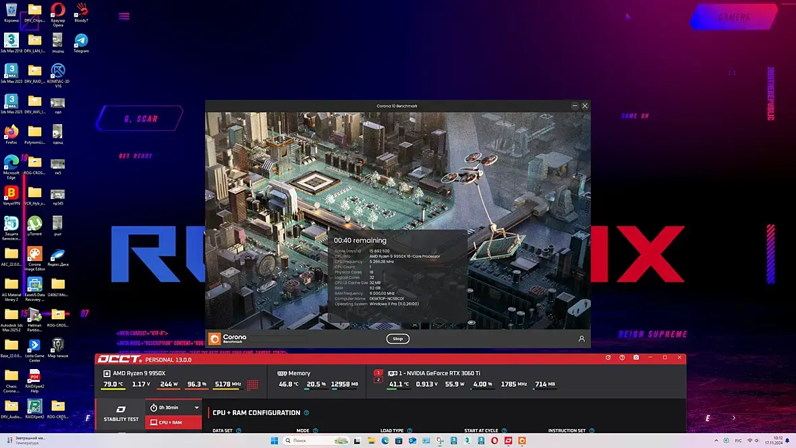The width and height of the screenshot is (796, 448).
Task: Expand the 0h 30min duration dropdown
Action: pyautogui.click(x=196, y=408)
